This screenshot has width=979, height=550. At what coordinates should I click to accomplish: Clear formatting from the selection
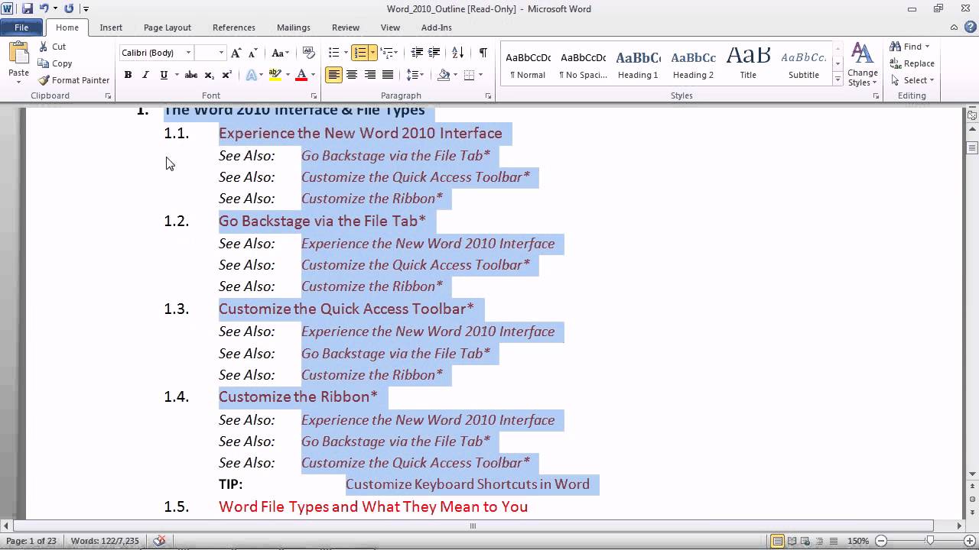coord(309,53)
